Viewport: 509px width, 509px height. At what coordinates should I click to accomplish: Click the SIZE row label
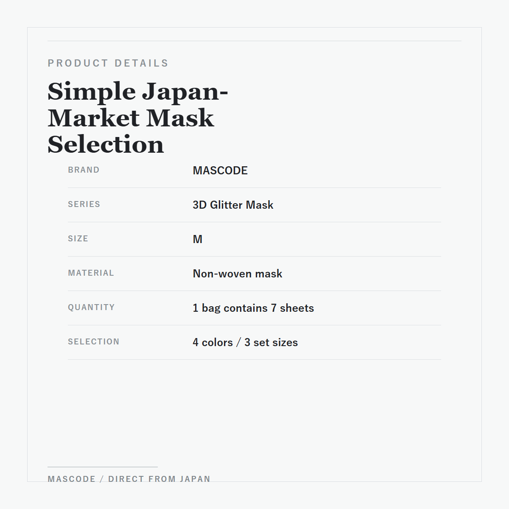click(78, 238)
